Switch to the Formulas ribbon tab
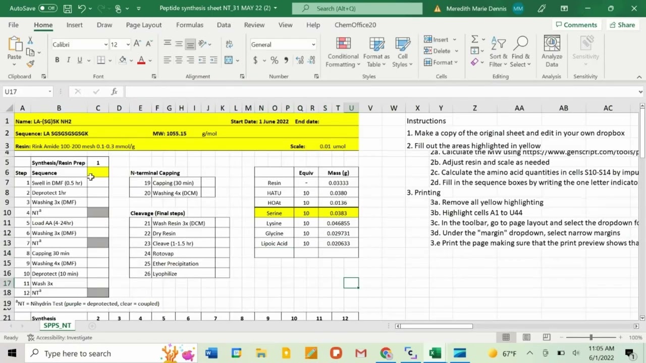 pyautogui.click(x=190, y=25)
